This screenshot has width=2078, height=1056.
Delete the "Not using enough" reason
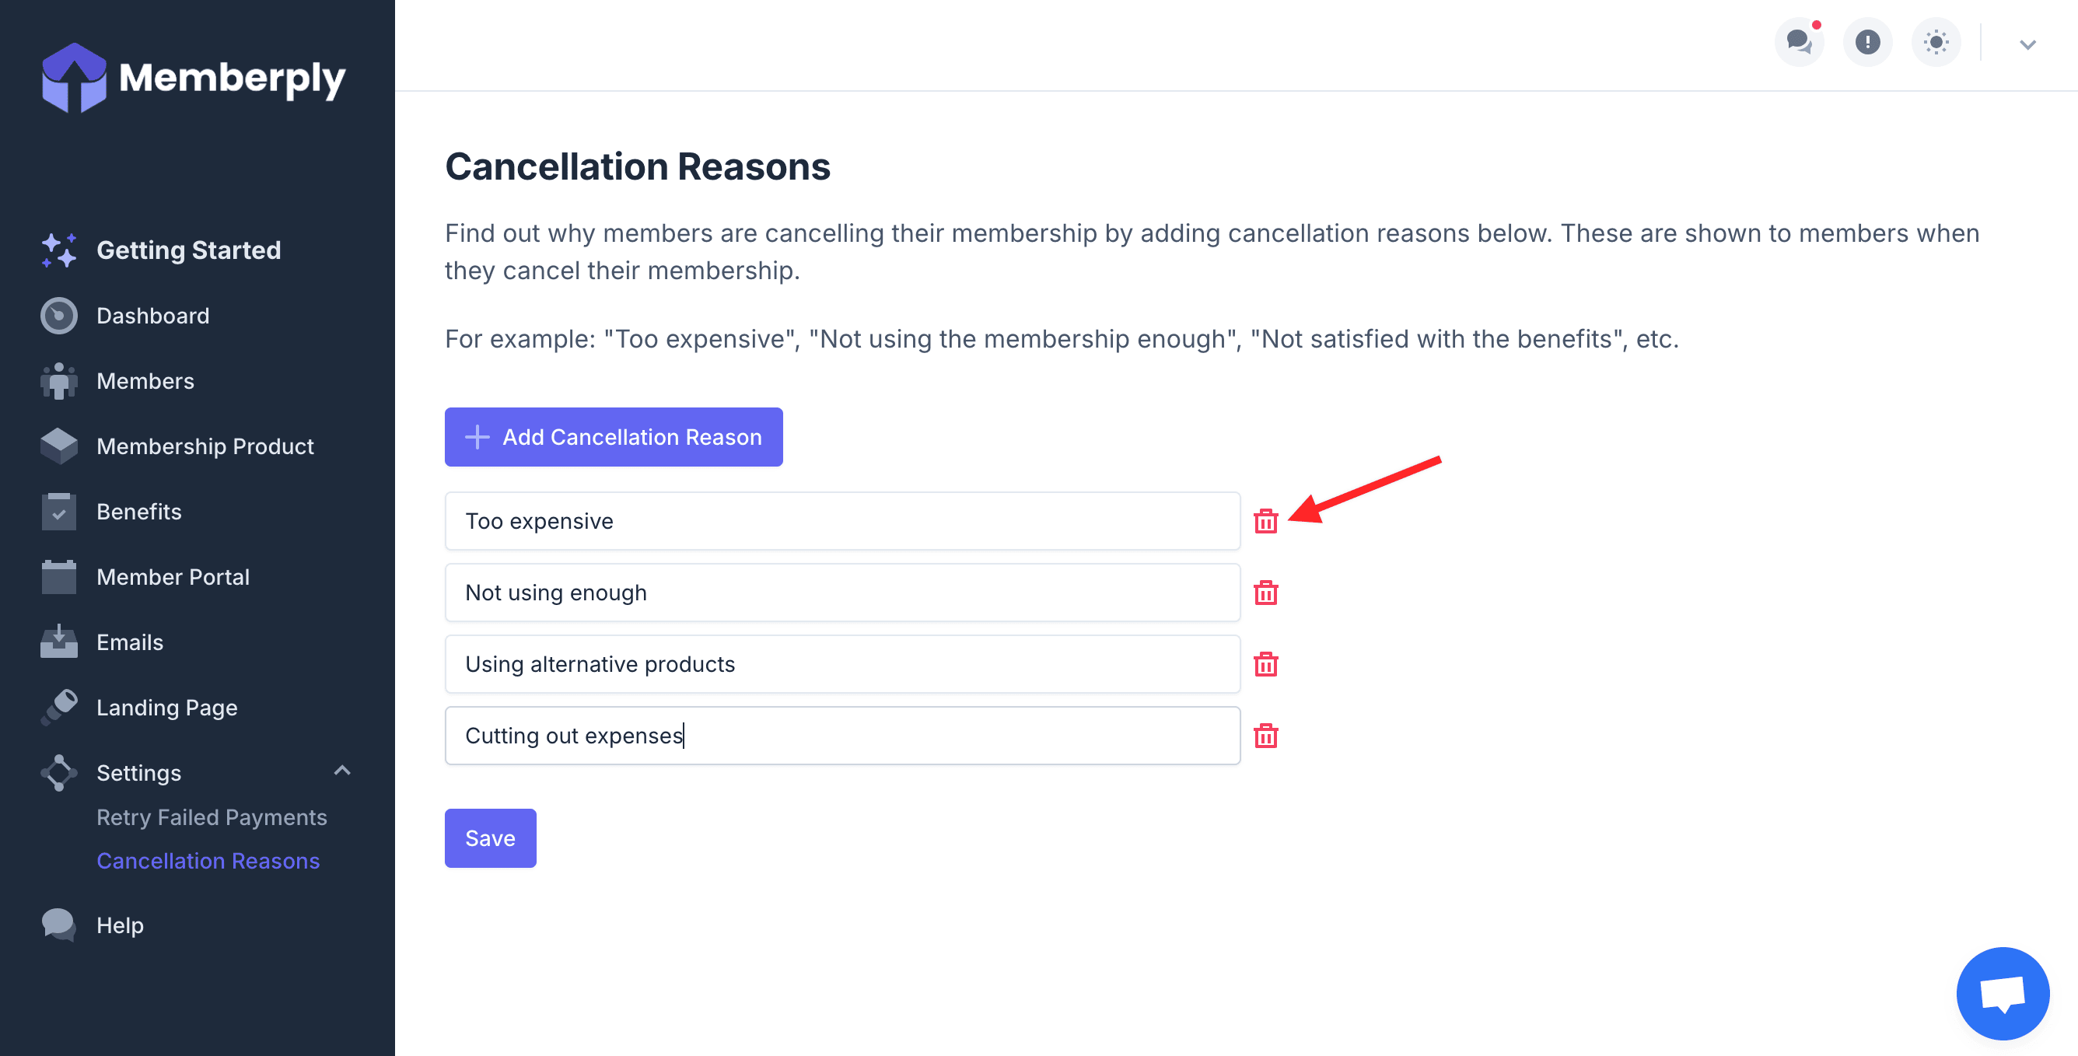[x=1265, y=593]
